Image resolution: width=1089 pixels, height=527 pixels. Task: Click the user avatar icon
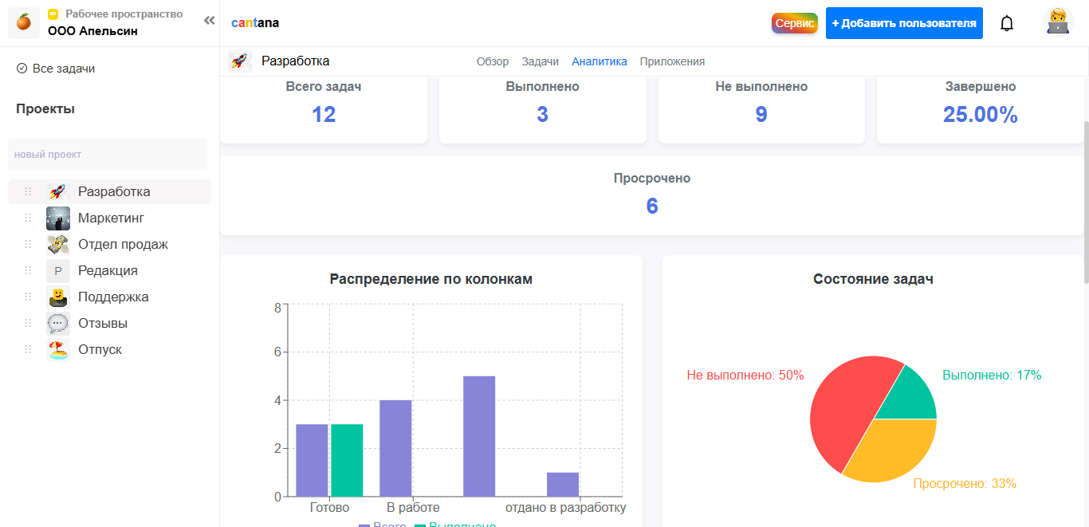tap(1057, 22)
